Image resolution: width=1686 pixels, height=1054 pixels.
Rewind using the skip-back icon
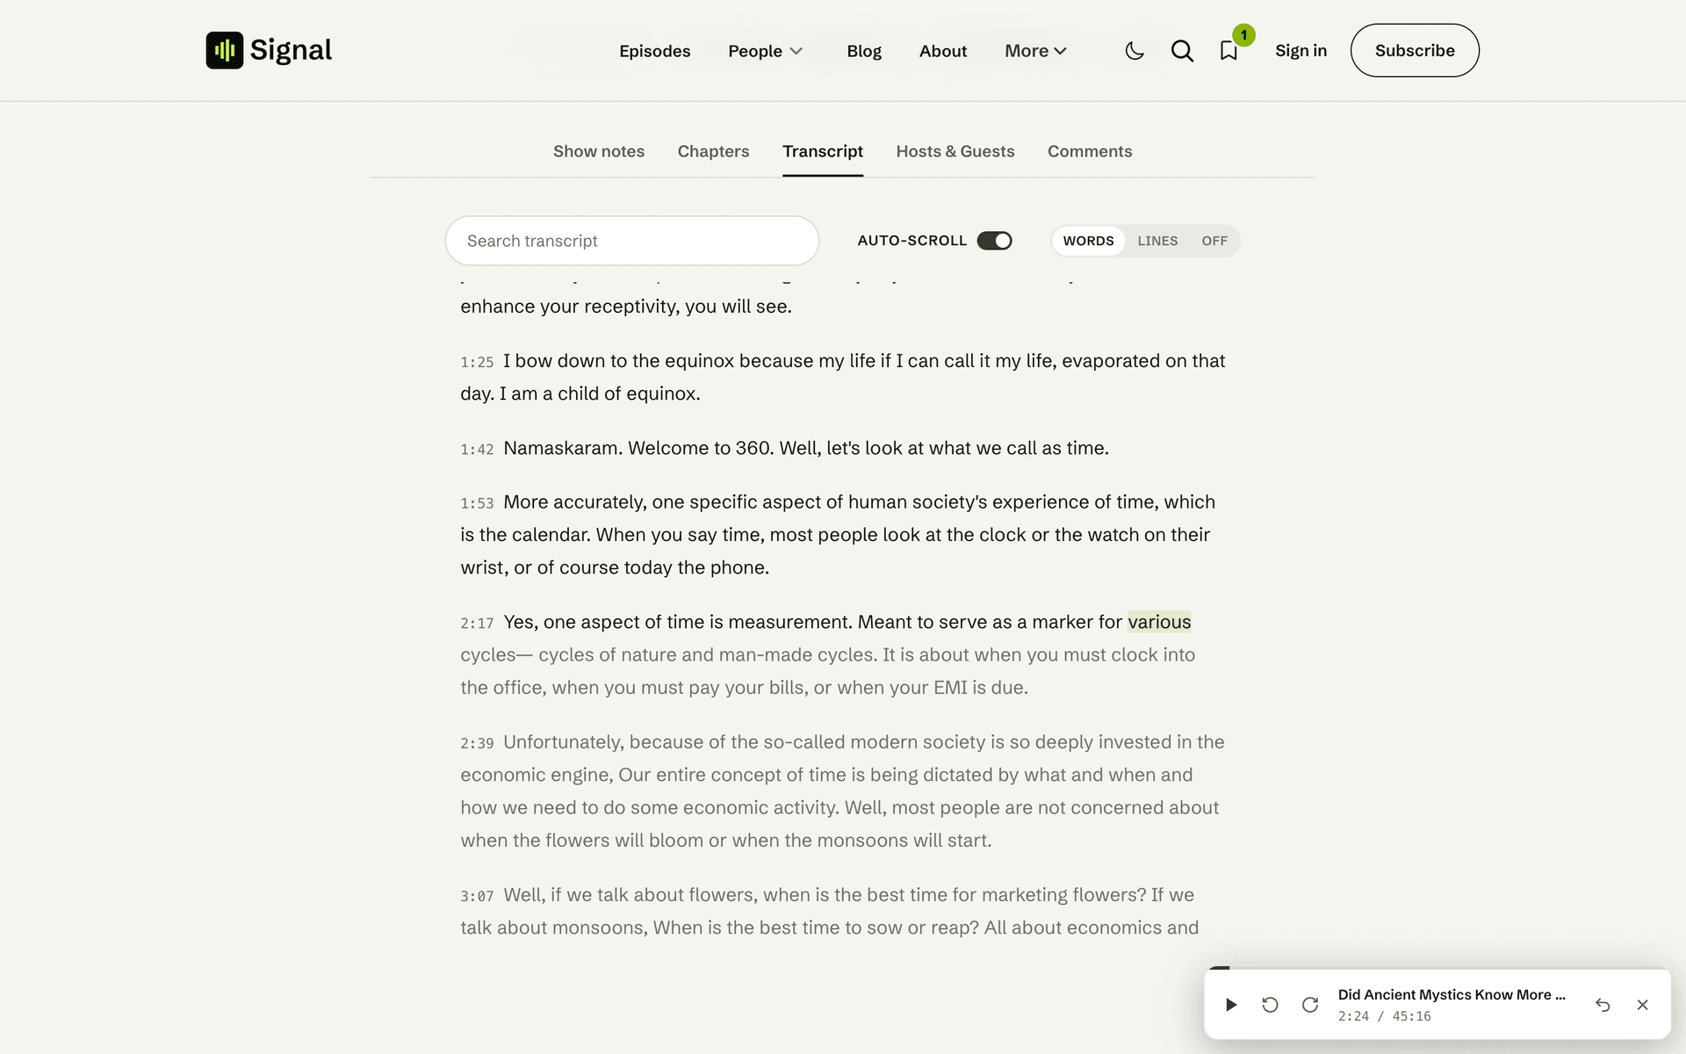[1270, 1005]
